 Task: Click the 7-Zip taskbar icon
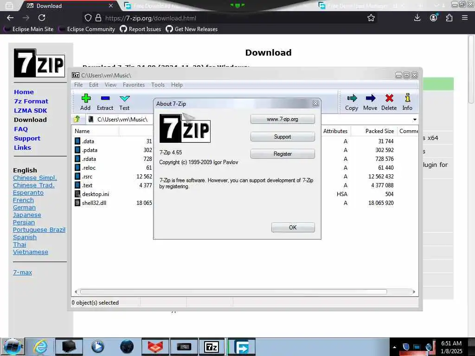point(212,347)
